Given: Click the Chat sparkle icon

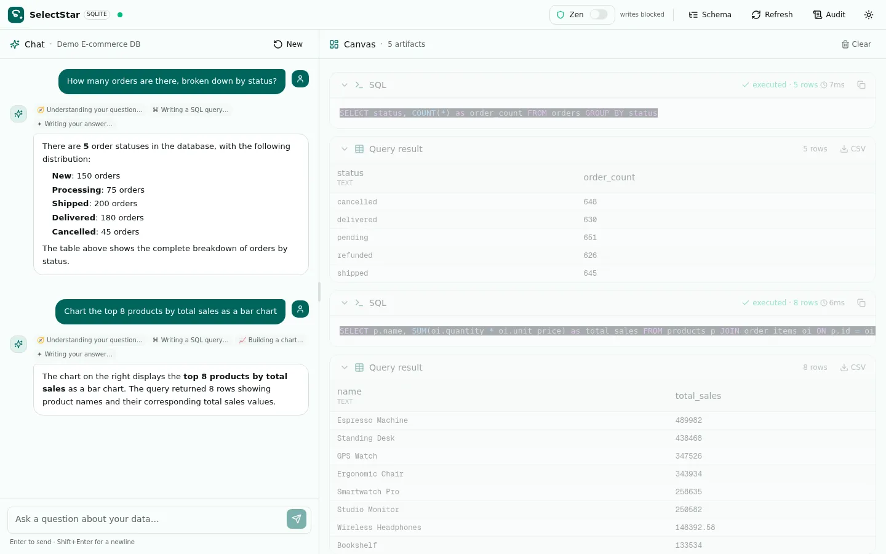Looking at the screenshot, I should point(15,44).
